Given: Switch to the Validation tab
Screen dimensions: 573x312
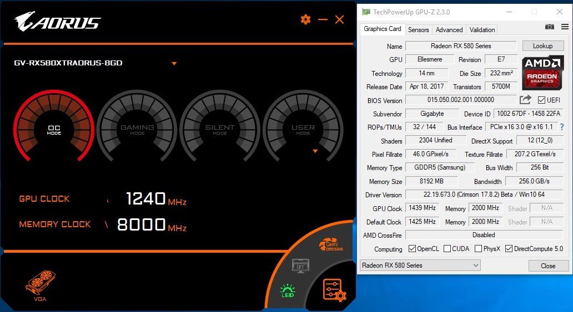Looking at the screenshot, I should click(x=482, y=30).
